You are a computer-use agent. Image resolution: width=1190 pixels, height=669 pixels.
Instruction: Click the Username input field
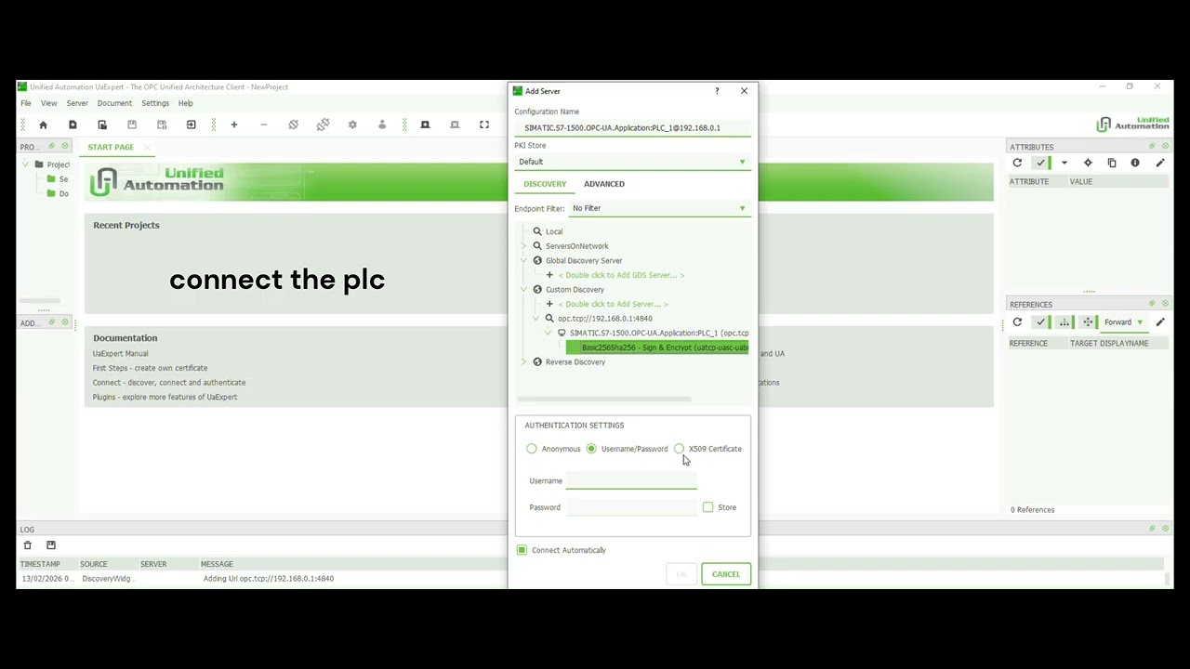coord(631,480)
